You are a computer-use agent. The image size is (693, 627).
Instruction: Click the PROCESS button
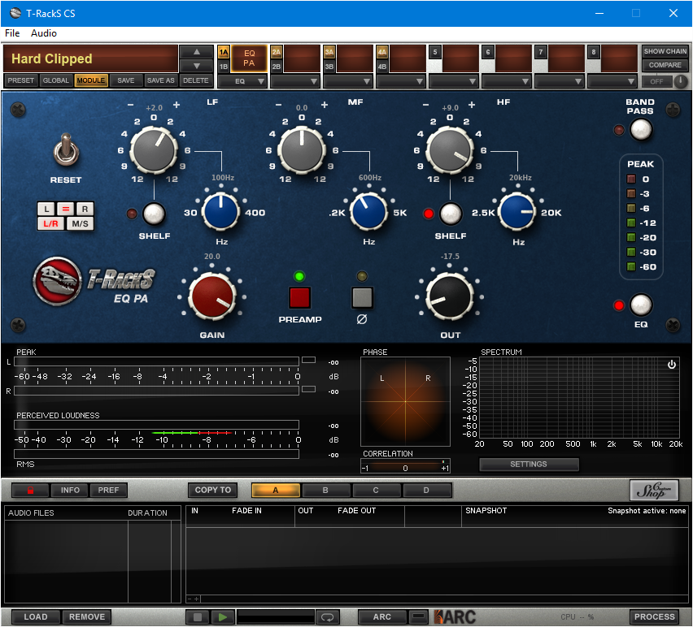pyautogui.click(x=655, y=617)
